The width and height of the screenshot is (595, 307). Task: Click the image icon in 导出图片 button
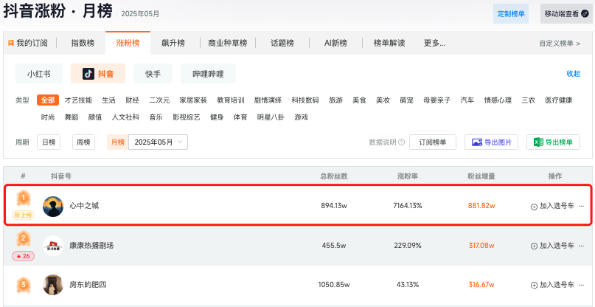477,142
